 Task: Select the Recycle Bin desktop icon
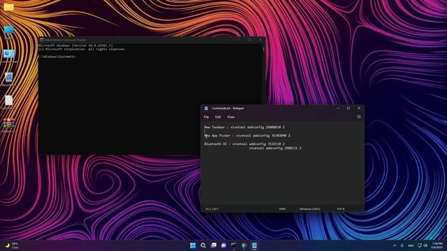coord(9,77)
